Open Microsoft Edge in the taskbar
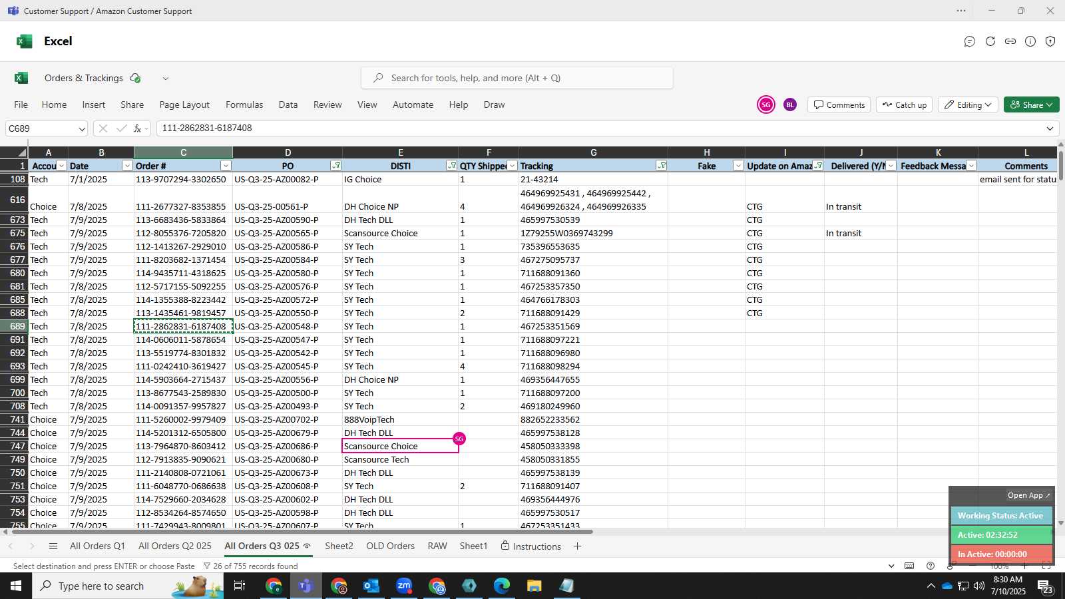 (501, 586)
